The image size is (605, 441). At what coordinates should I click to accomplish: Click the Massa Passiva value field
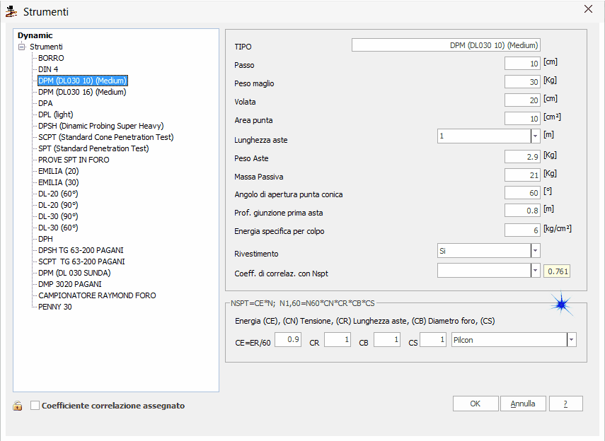[x=522, y=175]
